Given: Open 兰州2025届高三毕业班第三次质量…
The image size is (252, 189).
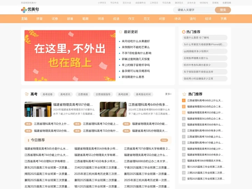Looking at the screenshot, I should (x=97, y=167).
